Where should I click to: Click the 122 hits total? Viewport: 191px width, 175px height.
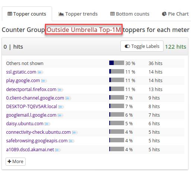pos(176,47)
